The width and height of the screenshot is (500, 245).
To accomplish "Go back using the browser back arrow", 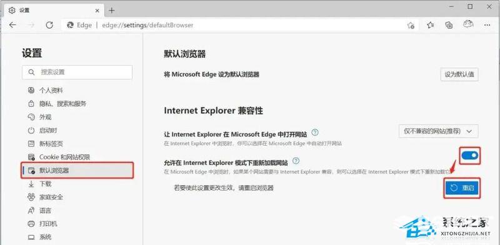I will point(12,25).
